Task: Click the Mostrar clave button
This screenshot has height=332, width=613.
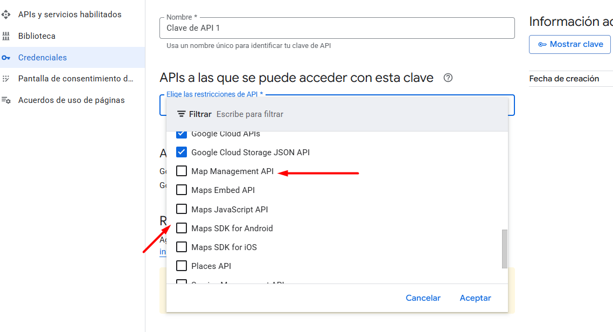Action: tap(570, 44)
